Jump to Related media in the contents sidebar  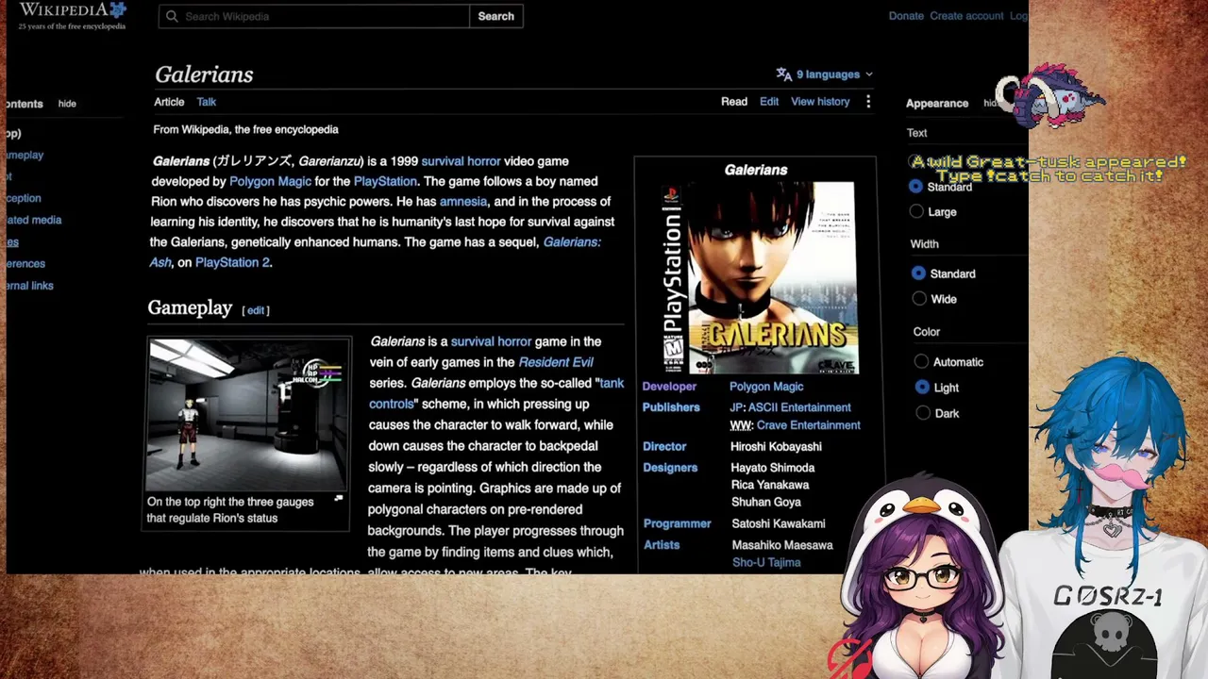pyautogui.click(x=33, y=220)
